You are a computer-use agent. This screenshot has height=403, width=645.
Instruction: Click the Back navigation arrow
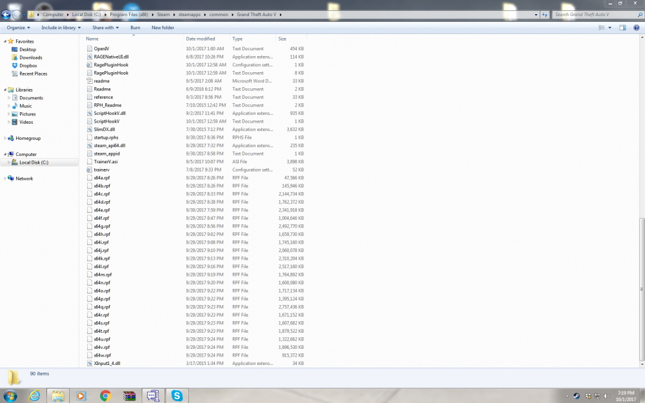click(6, 15)
